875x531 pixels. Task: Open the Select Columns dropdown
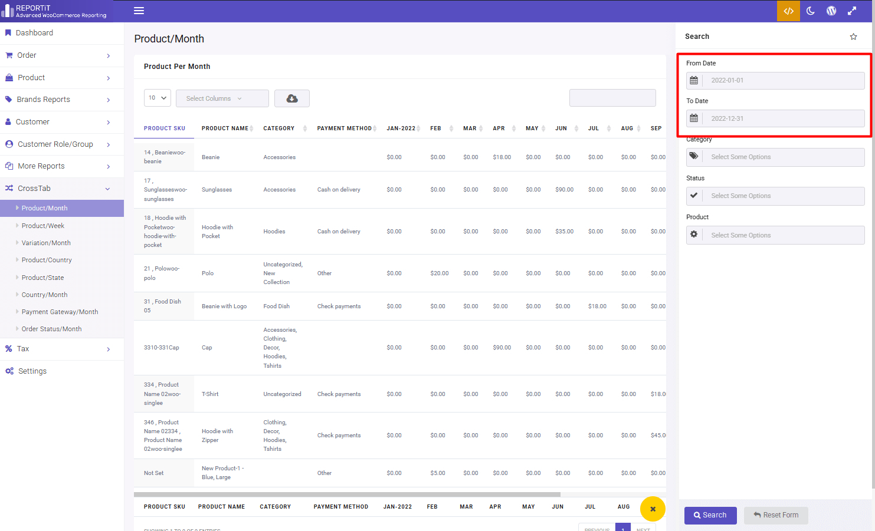[222, 98]
